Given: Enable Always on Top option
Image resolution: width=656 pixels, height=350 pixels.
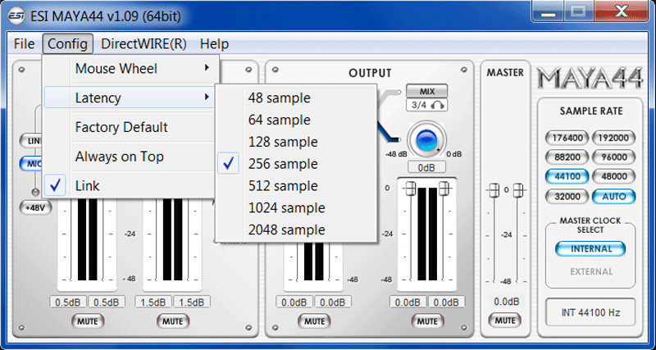Looking at the screenshot, I should 131,157.
